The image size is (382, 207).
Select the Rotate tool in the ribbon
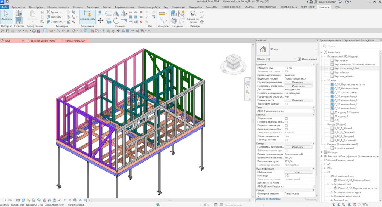tap(117, 21)
